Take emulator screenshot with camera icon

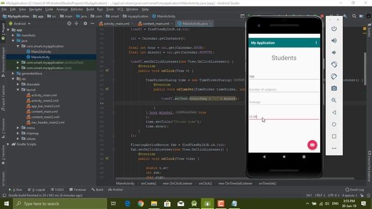point(334,88)
